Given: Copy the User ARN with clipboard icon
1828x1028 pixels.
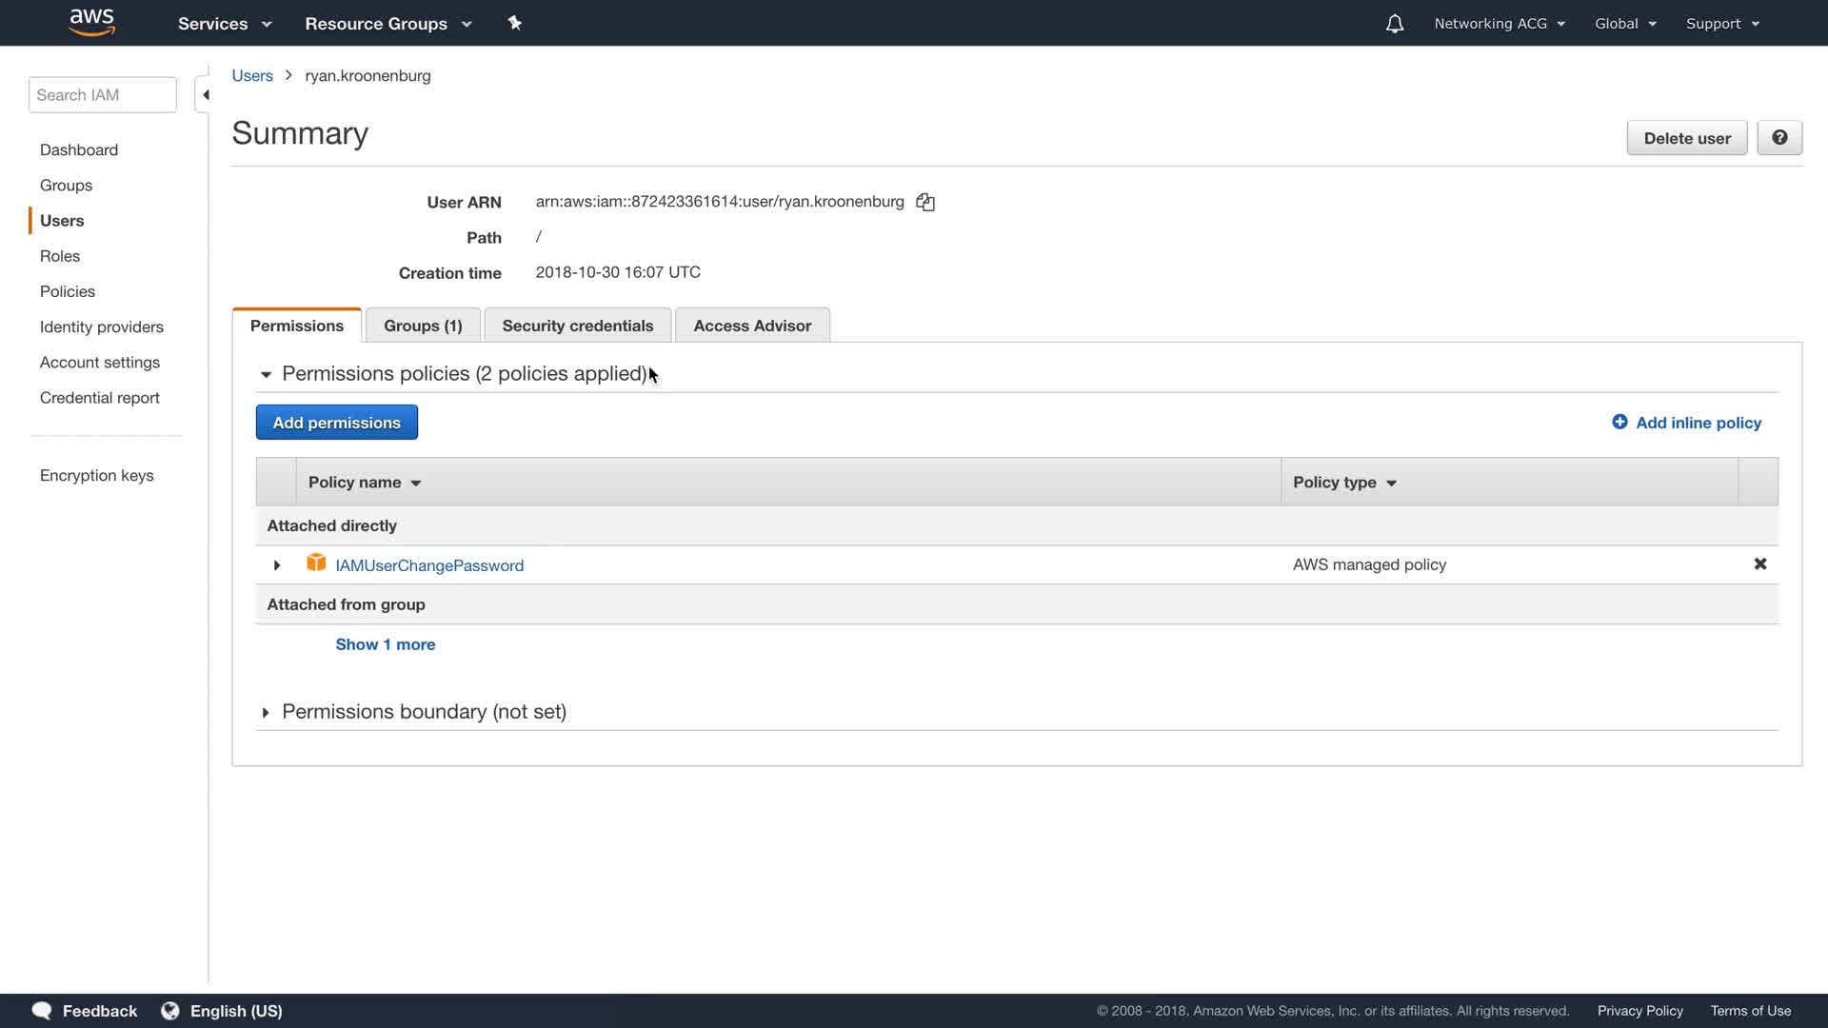Looking at the screenshot, I should tap(925, 202).
